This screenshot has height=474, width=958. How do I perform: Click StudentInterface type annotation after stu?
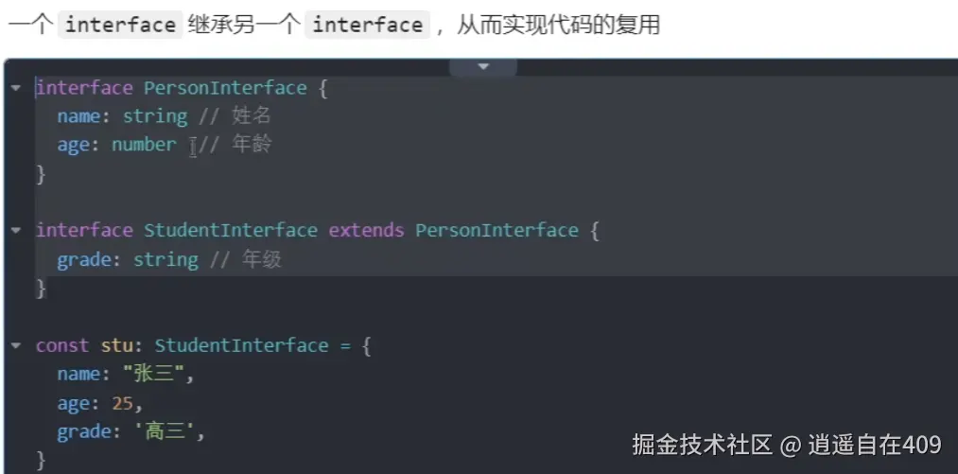(x=241, y=346)
